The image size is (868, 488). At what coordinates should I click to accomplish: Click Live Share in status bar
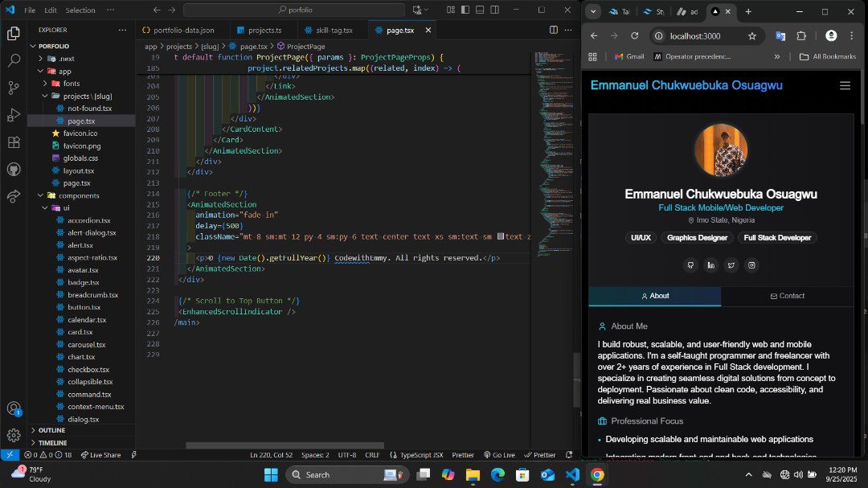tap(100, 455)
